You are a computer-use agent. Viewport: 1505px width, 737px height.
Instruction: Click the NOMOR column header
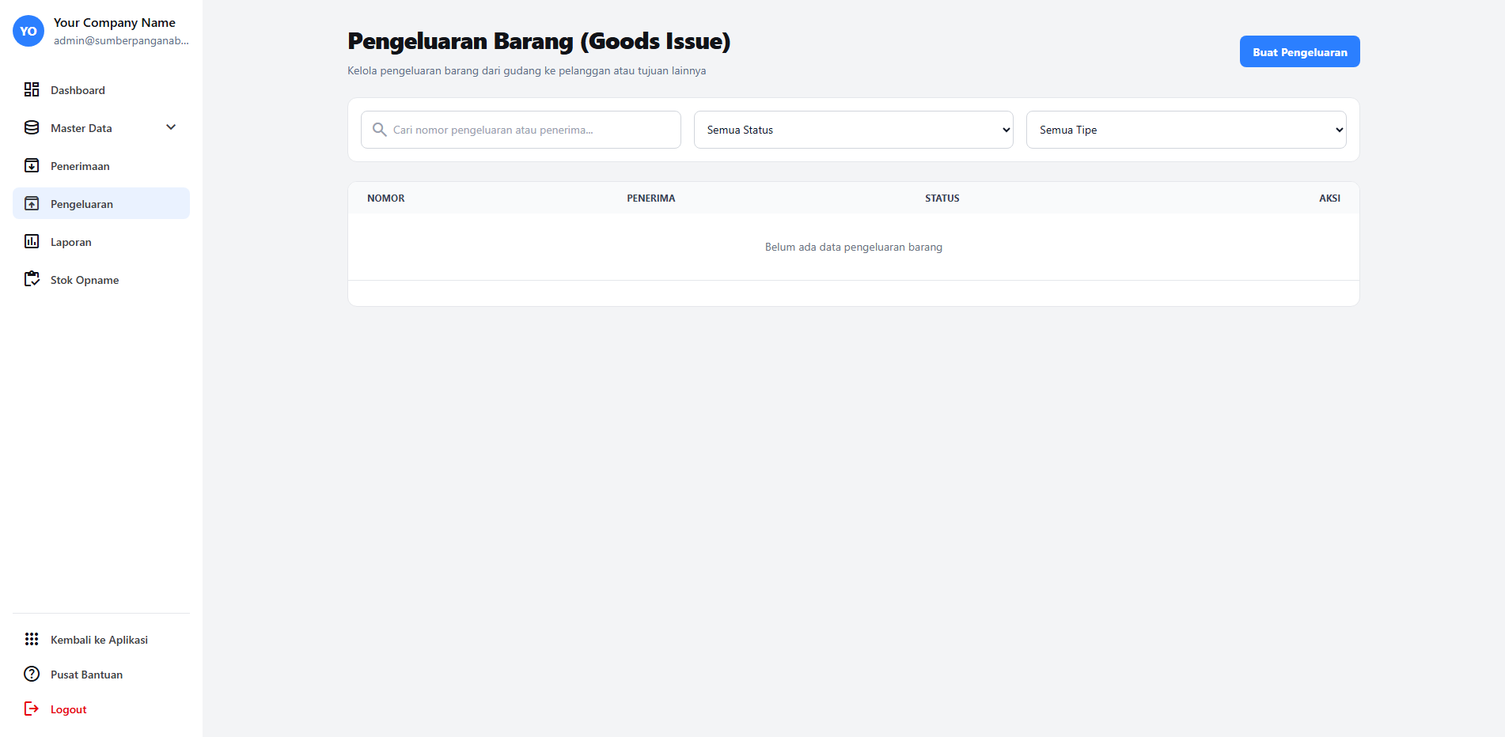click(386, 198)
